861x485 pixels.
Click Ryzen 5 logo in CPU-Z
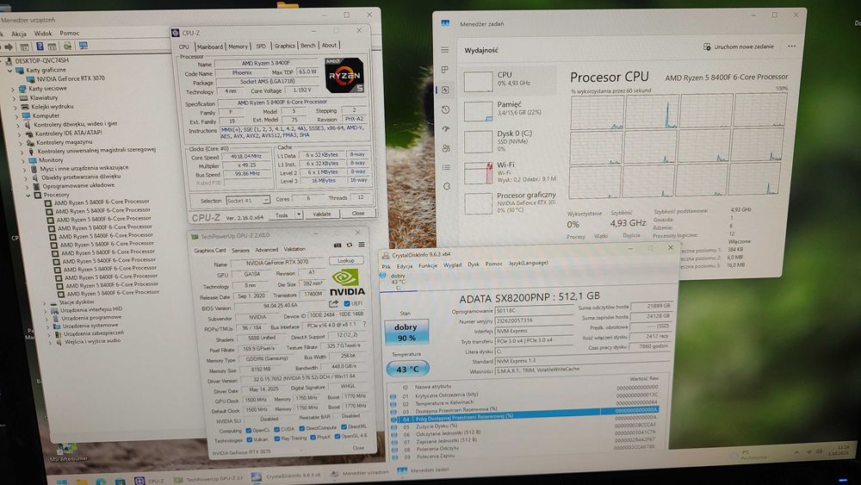click(344, 75)
